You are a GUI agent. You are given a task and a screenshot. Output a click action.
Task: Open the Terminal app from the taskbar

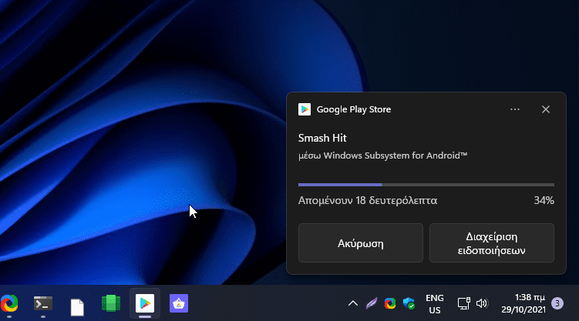(43, 303)
